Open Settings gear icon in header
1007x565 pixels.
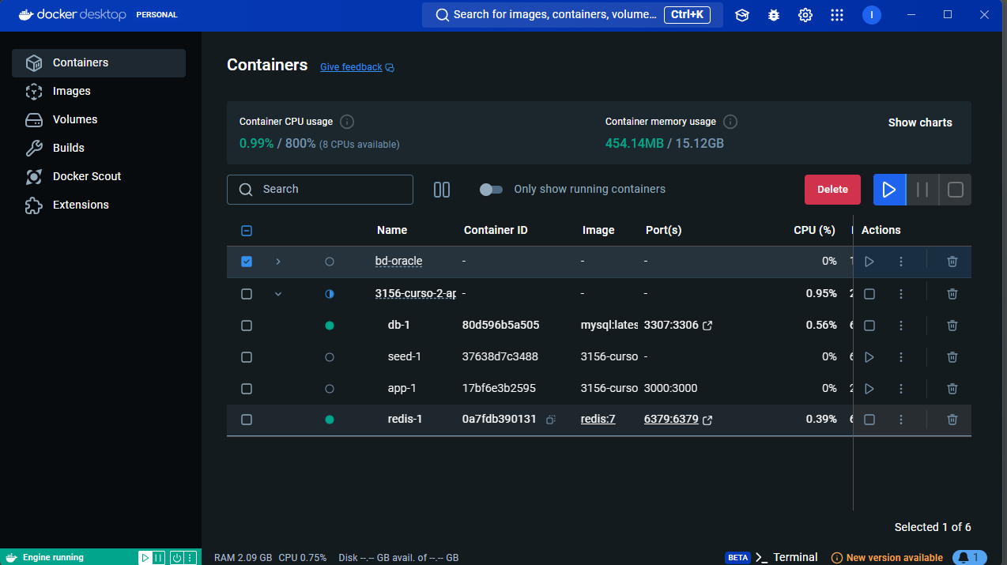[x=805, y=15]
